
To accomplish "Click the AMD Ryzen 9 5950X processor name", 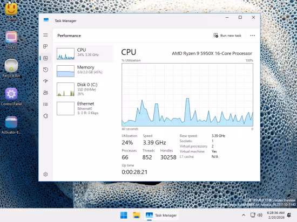I will [212, 53].
